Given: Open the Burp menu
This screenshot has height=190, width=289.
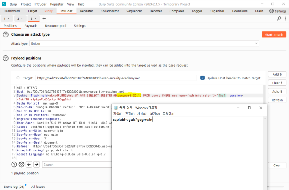Looking at the screenshot, I should point(13,4).
